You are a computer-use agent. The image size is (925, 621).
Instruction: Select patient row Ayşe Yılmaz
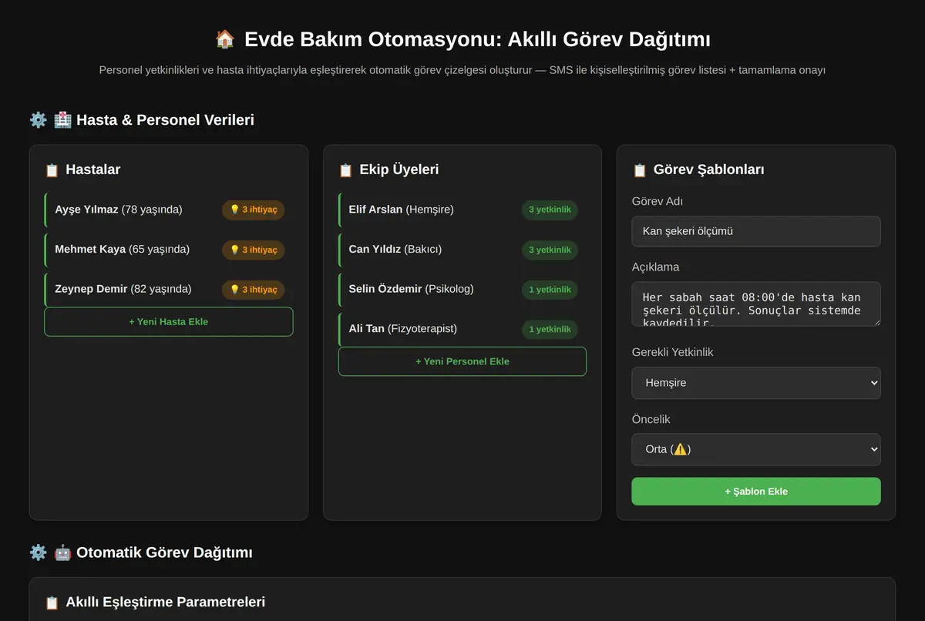point(169,210)
